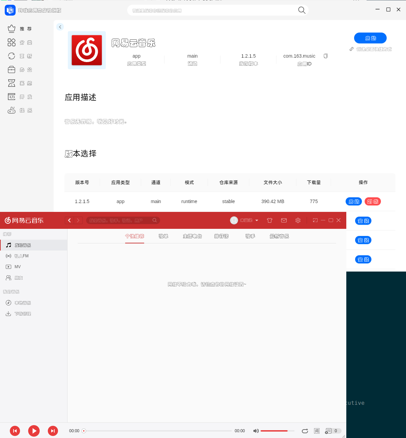Open the 推荐 section in store sidebar
Screen dimensions: 406x438
[20, 29]
